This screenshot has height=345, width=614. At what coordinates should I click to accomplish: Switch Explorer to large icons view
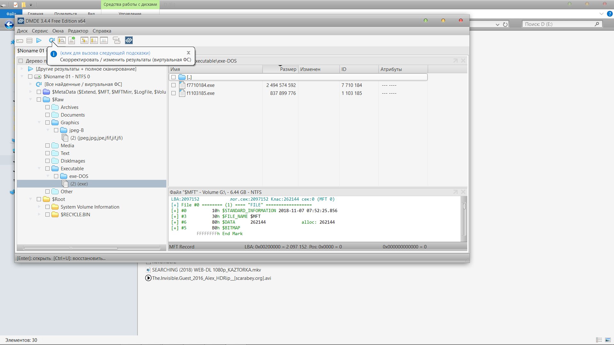608,340
